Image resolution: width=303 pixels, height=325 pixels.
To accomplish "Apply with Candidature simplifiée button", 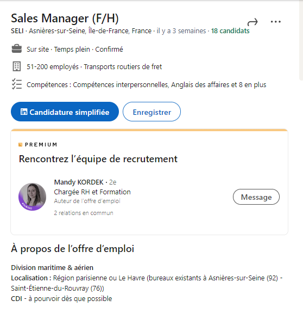I will point(65,112).
